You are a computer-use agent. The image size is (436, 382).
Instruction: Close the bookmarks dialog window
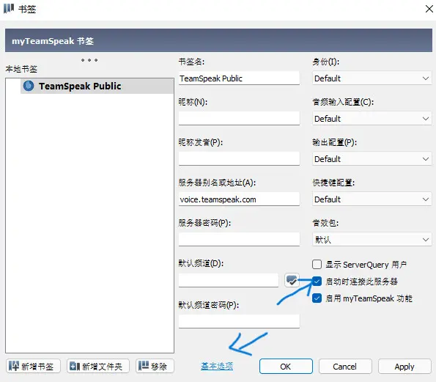tap(429, 9)
